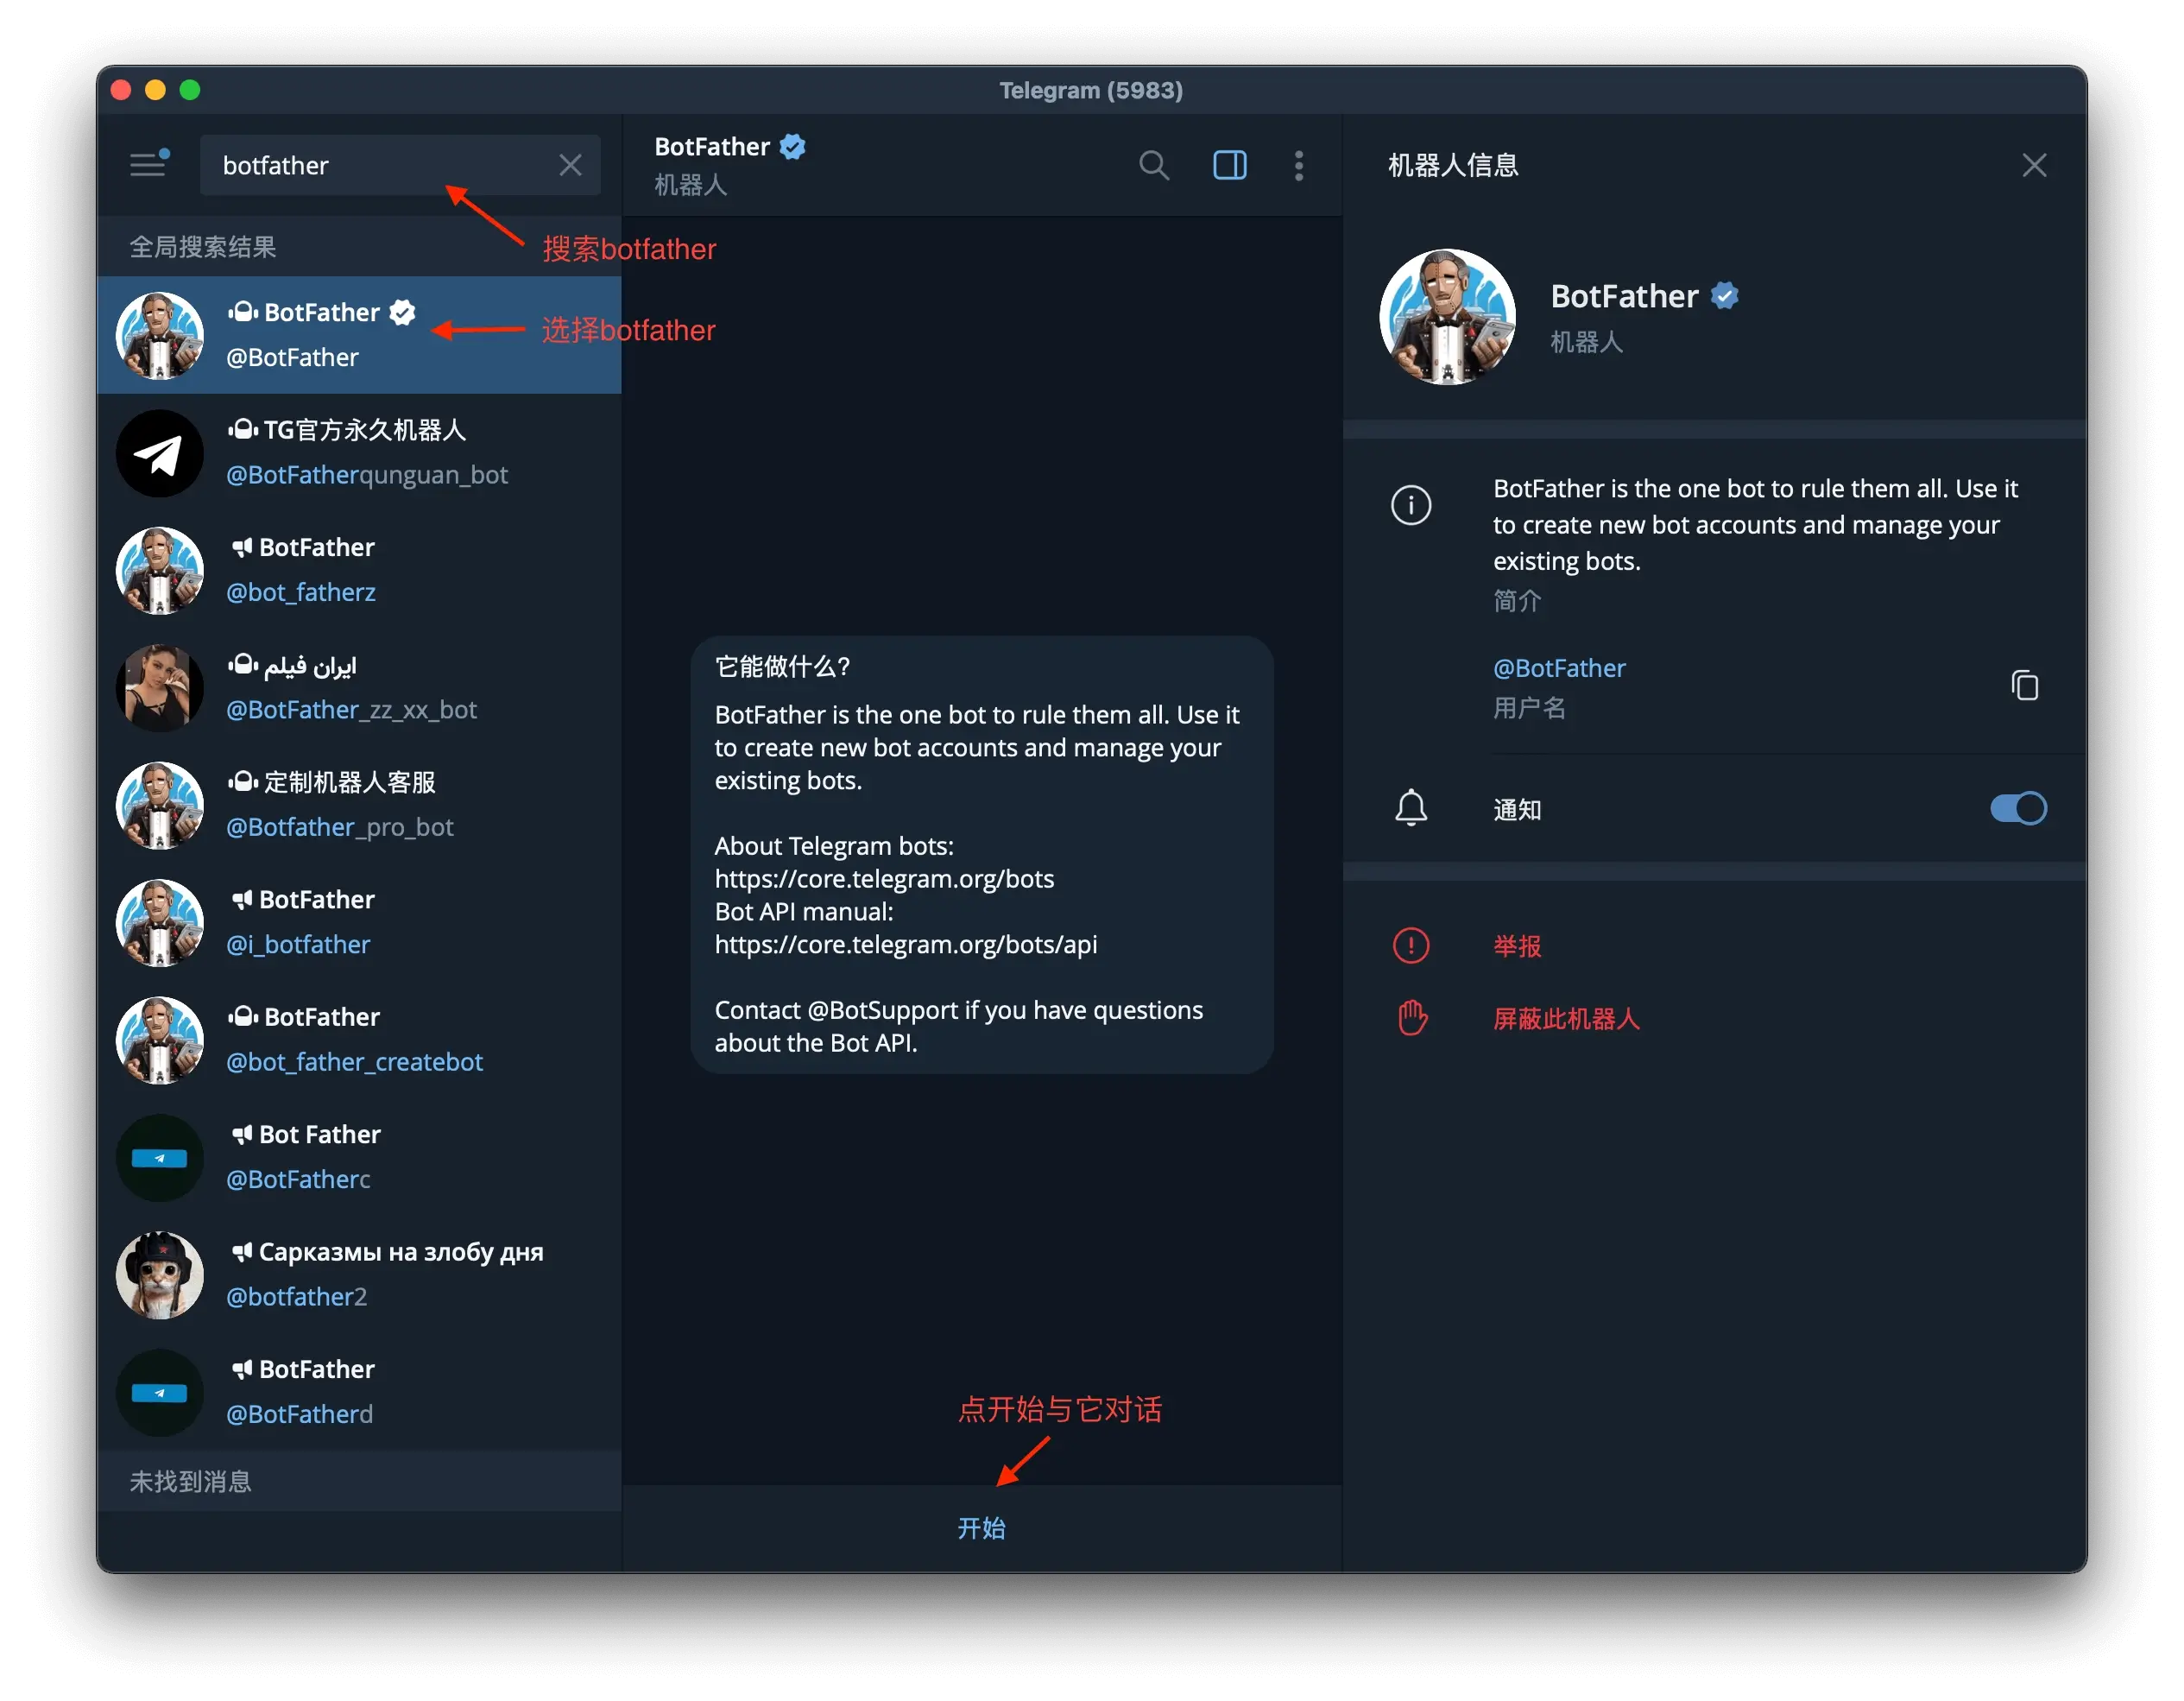Click the 简介 bio label
Screen dimensions: 2184x1701
click(x=1516, y=600)
